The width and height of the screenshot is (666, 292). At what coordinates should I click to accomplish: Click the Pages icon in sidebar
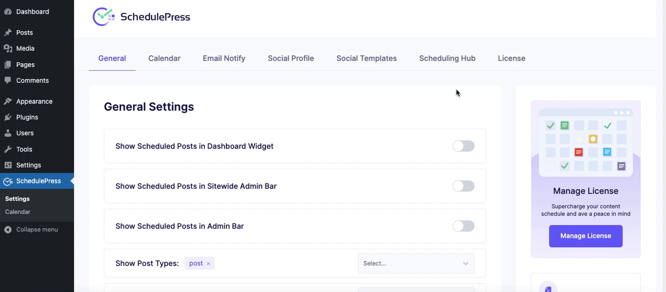pos(8,65)
